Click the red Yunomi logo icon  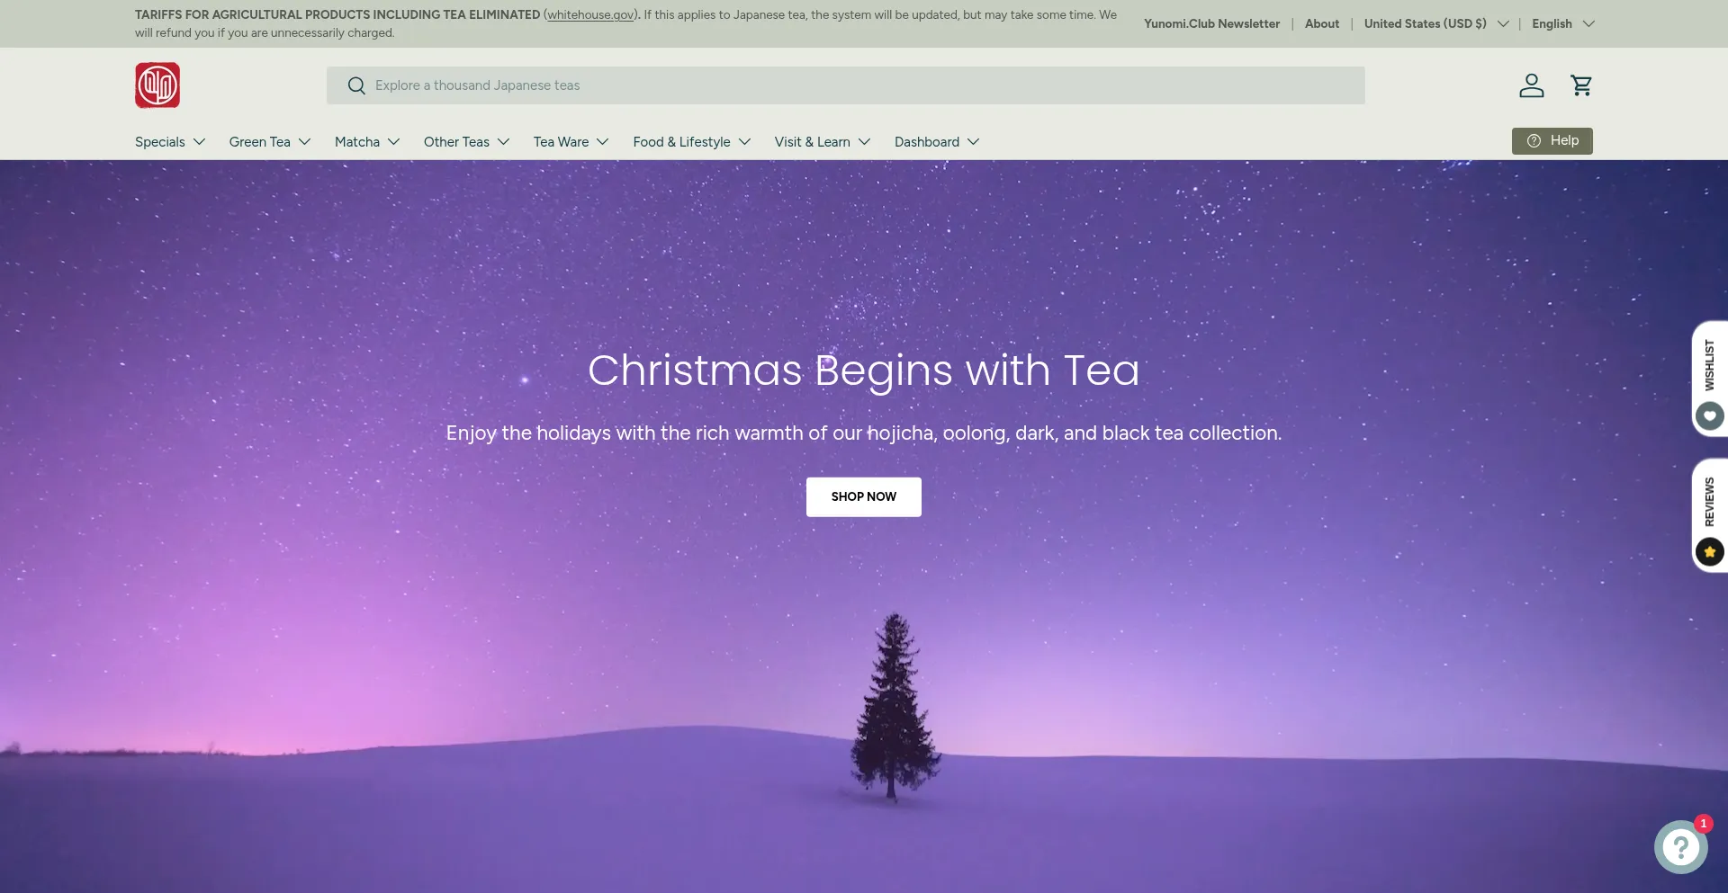click(157, 85)
